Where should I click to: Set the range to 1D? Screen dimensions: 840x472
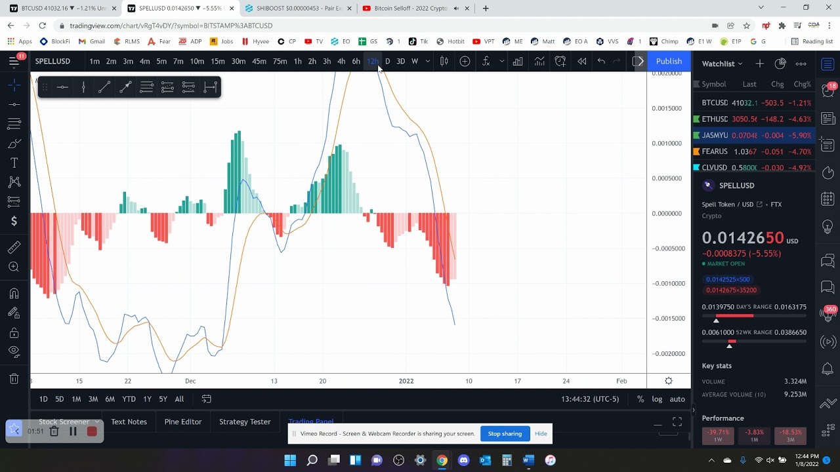click(x=43, y=399)
